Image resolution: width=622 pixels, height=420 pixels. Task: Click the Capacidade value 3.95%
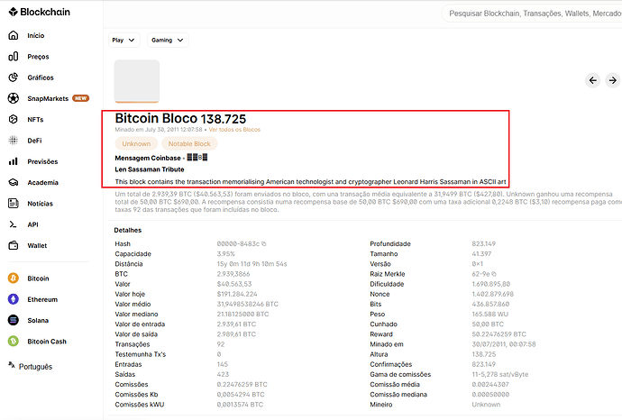[x=226, y=254]
